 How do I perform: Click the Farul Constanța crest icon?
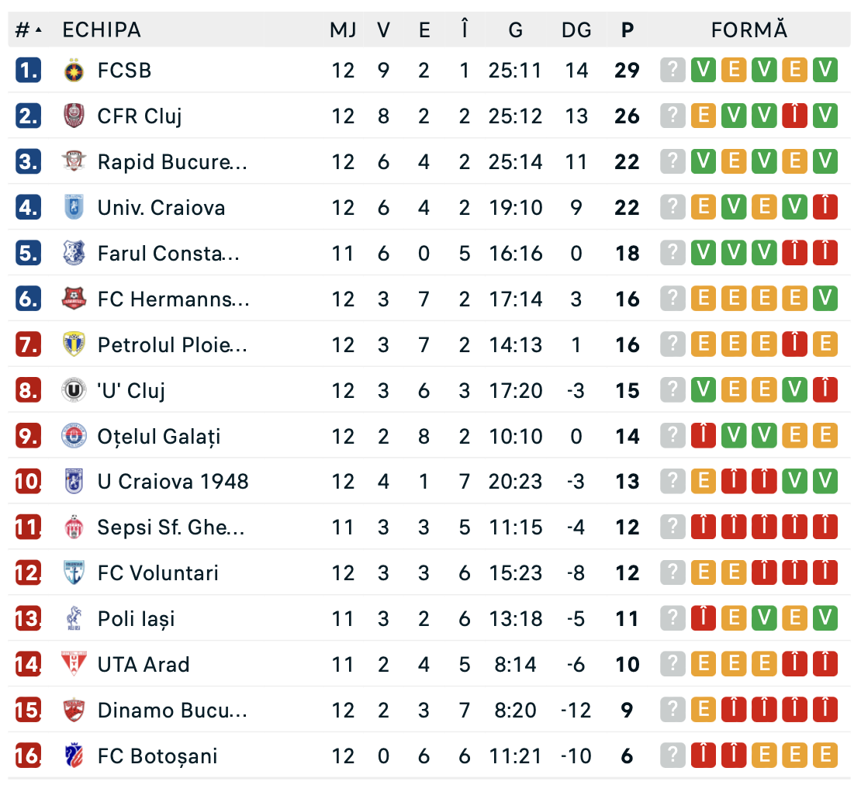74,254
